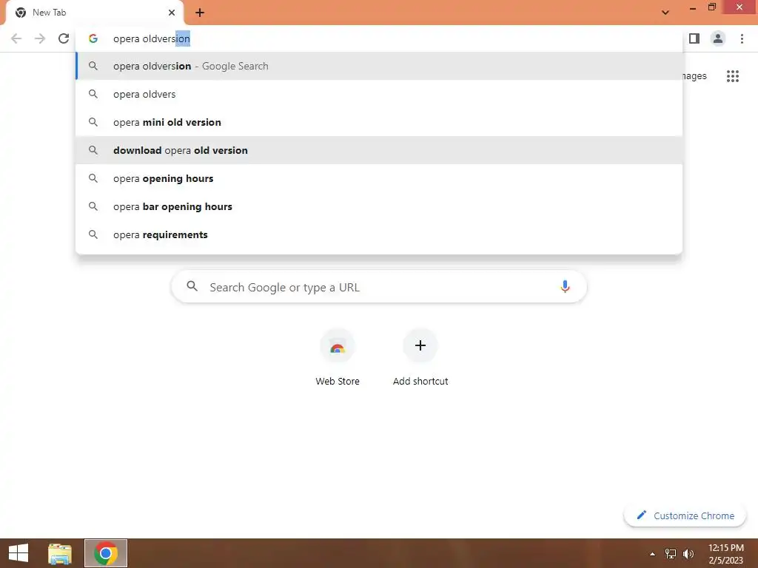Click the back navigation arrow
This screenshot has width=758, height=568.
coord(16,38)
